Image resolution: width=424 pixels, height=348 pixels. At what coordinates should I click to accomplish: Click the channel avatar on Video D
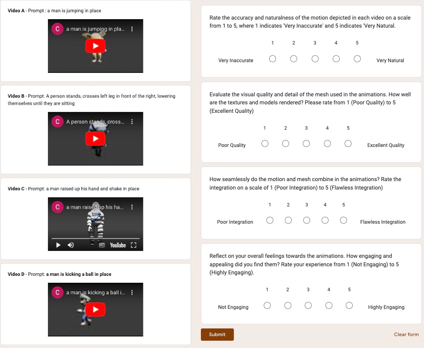pyautogui.click(x=58, y=293)
